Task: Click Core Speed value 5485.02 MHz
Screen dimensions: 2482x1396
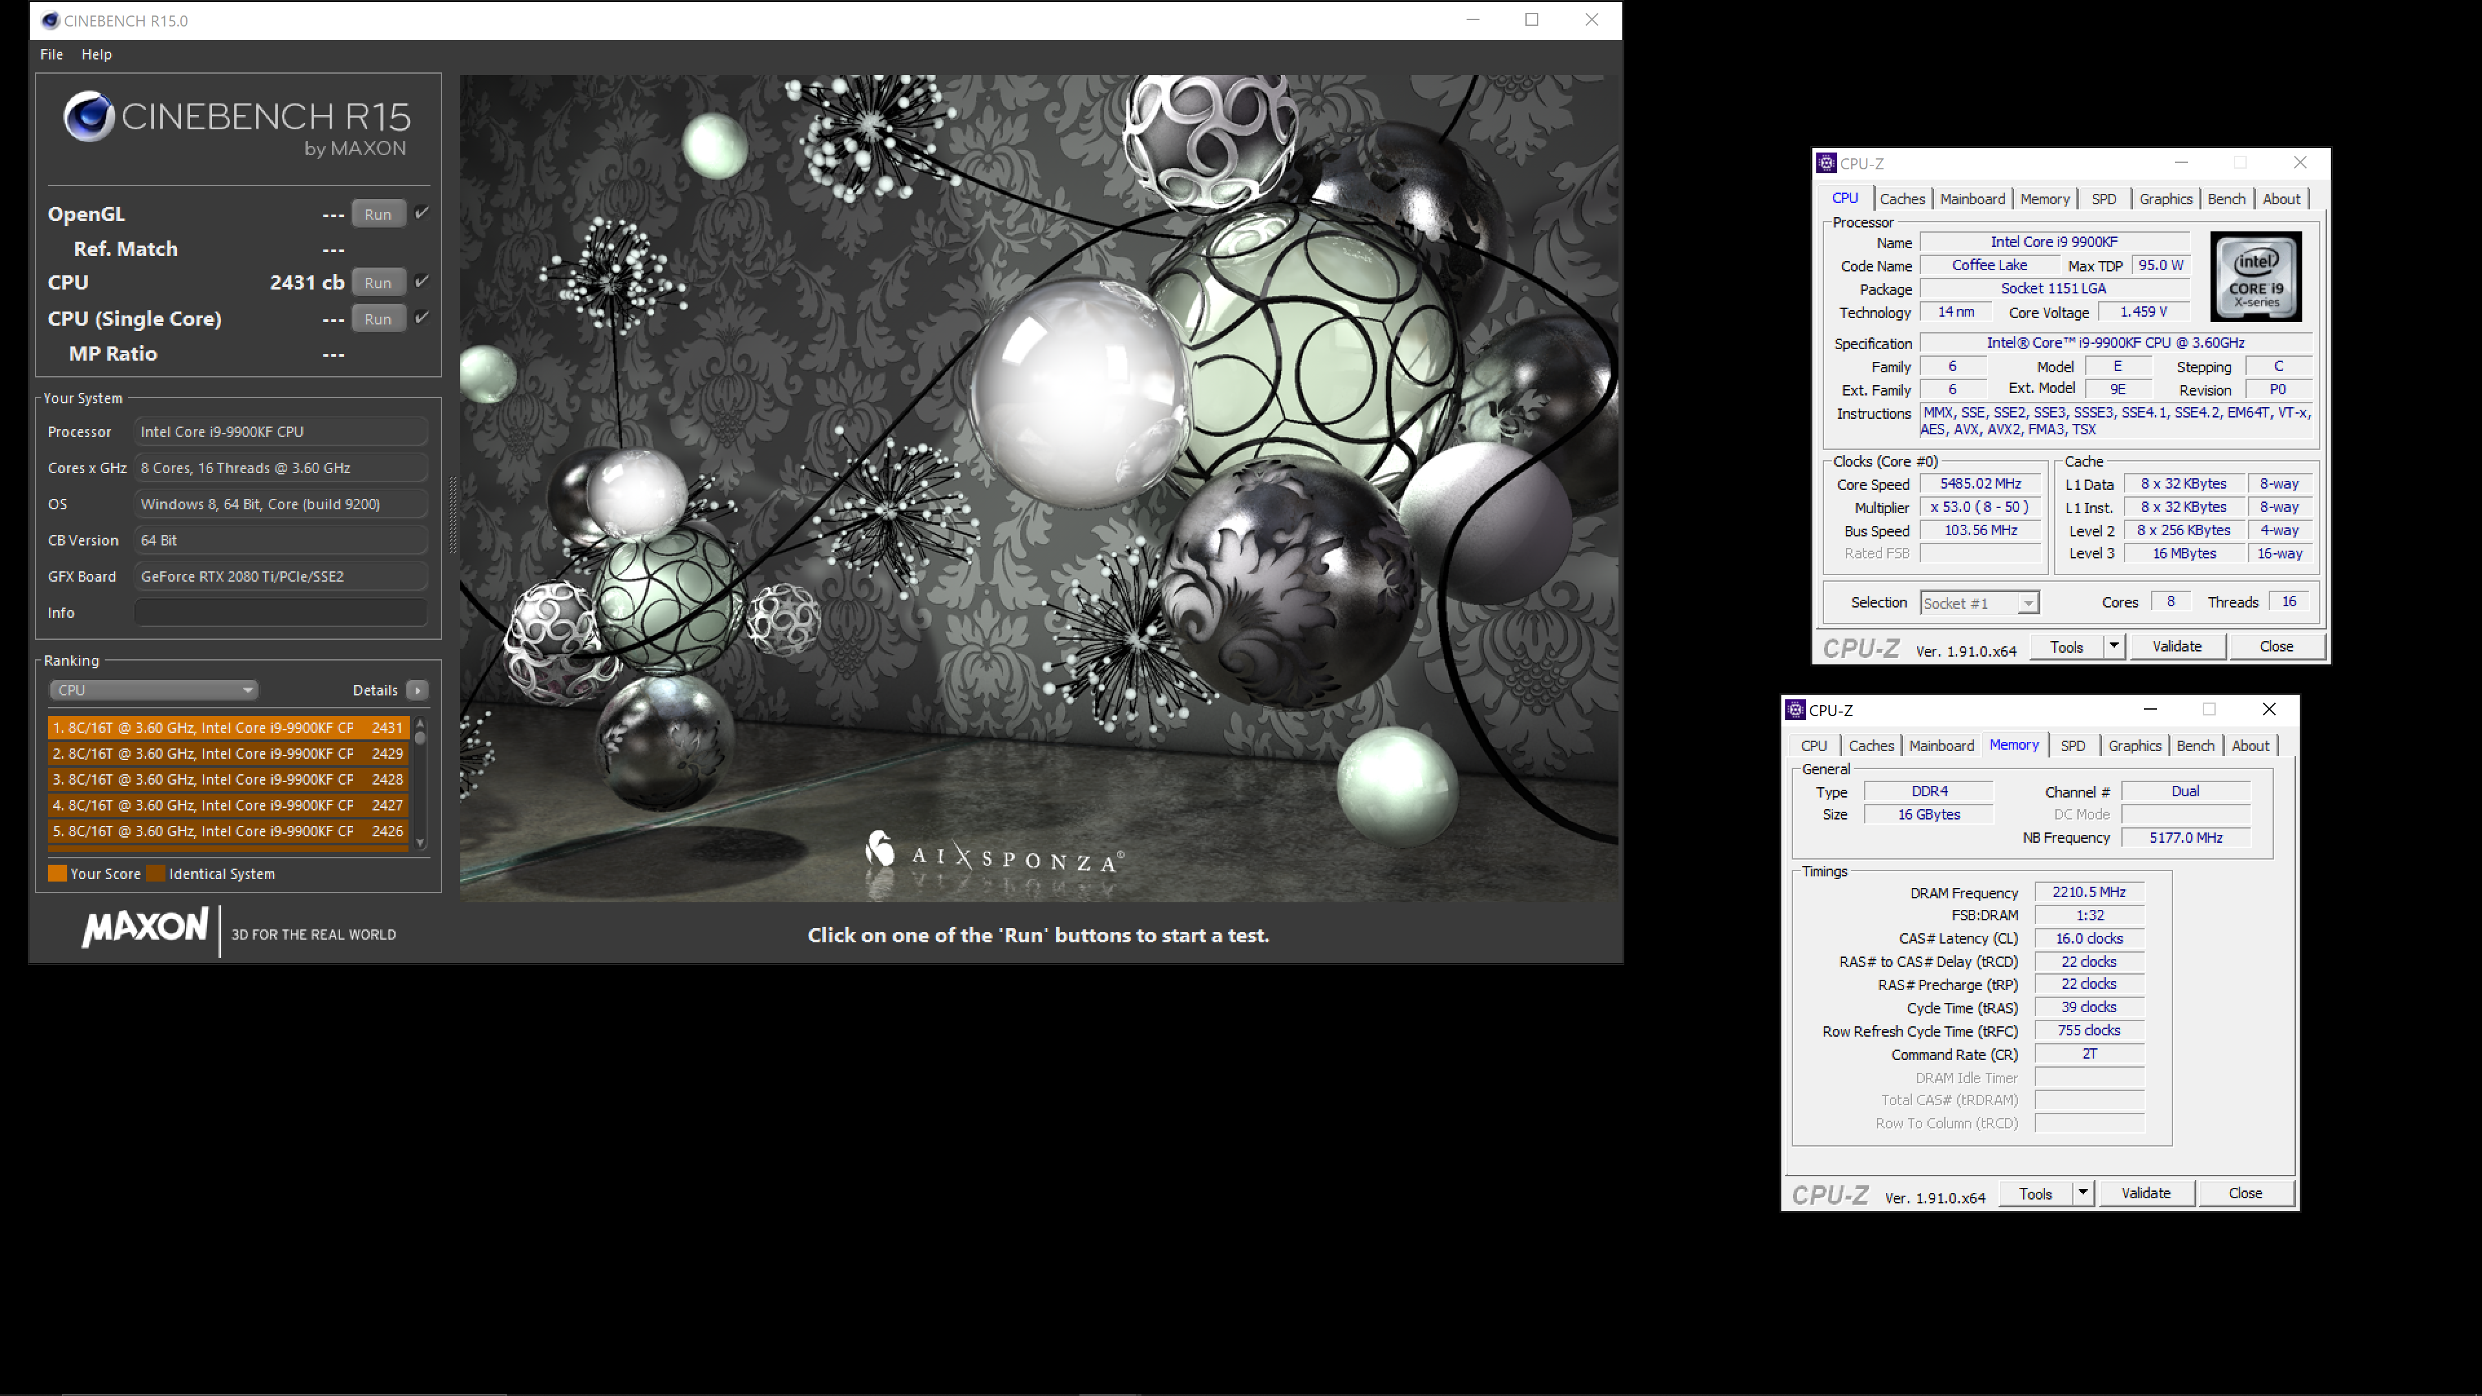Action: [1980, 483]
